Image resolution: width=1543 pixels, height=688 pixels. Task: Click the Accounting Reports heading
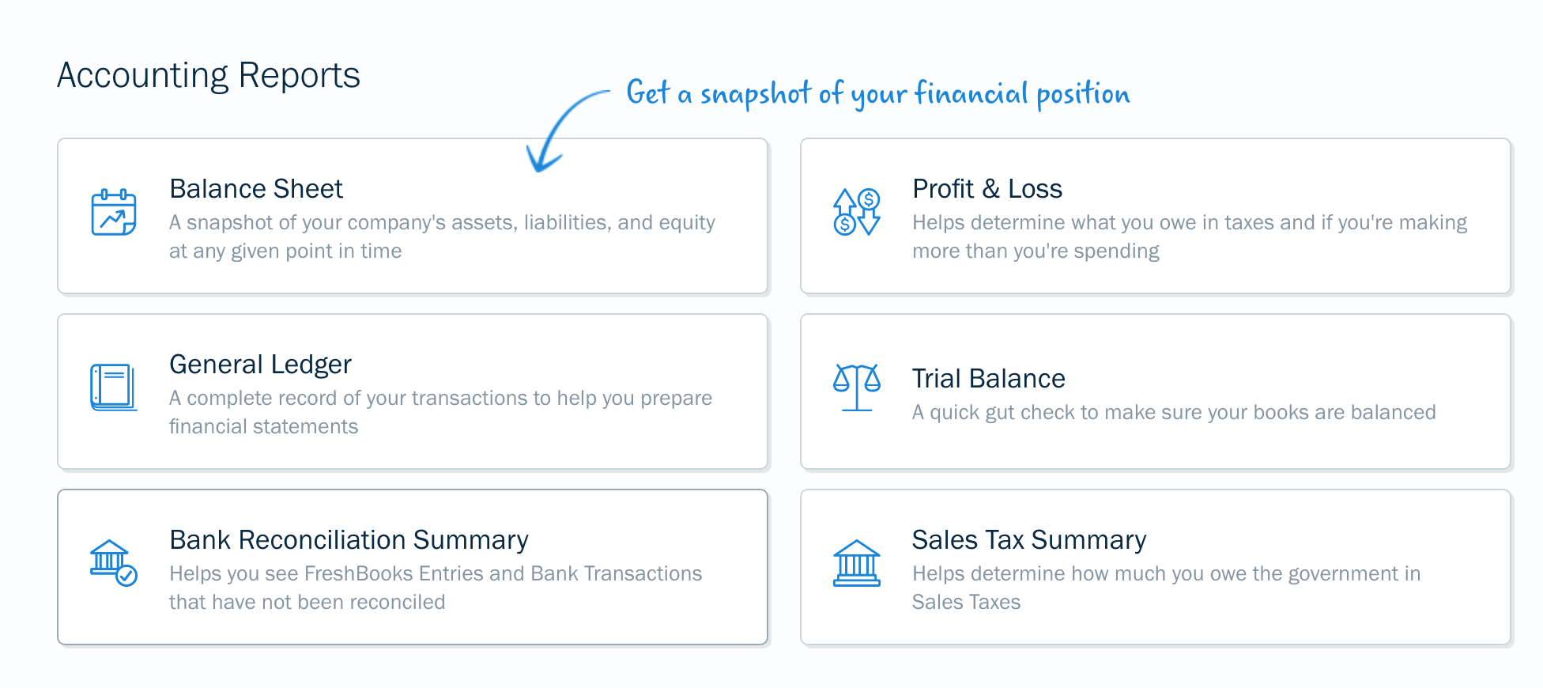209,77
